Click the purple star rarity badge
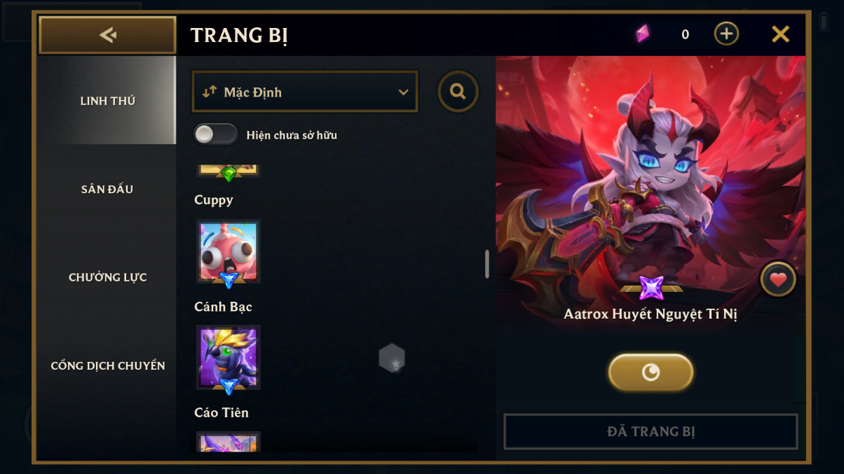 point(651,288)
